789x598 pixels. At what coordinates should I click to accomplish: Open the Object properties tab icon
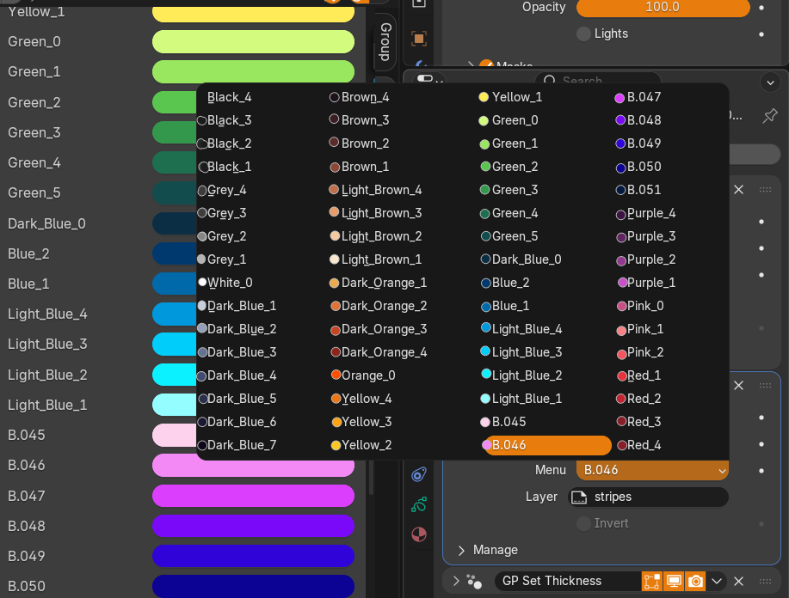[419, 39]
